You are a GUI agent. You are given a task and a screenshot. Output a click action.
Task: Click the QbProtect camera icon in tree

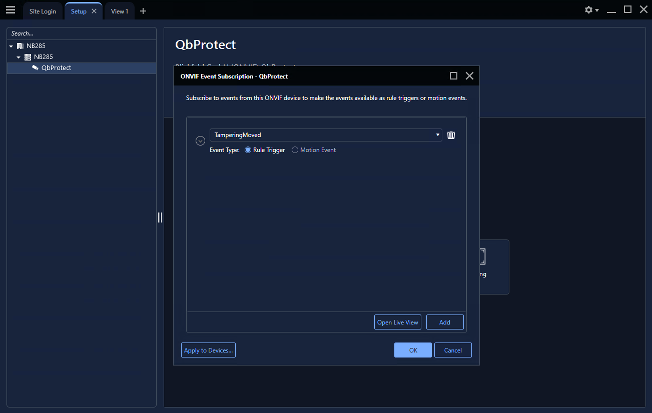[x=35, y=68]
